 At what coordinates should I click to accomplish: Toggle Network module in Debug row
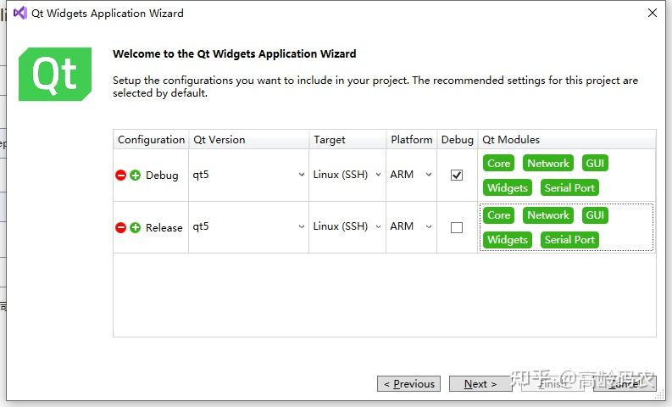pos(548,164)
